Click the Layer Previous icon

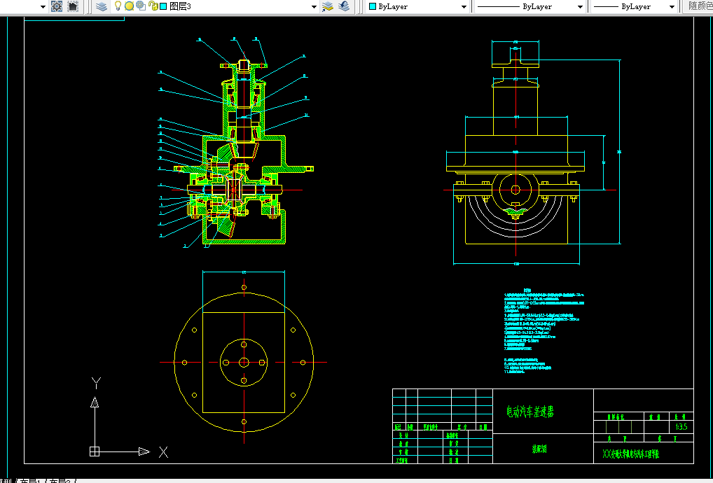point(344,6)
